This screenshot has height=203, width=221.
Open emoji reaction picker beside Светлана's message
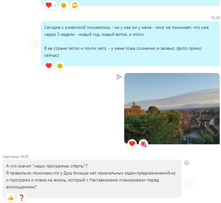(187, 163)
